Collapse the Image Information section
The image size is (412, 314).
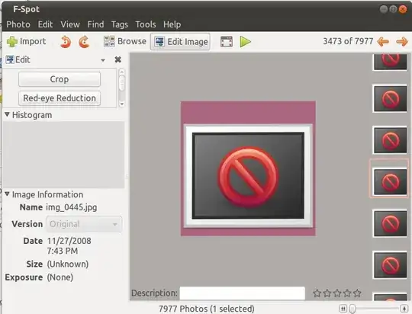(x=7, y=194)
